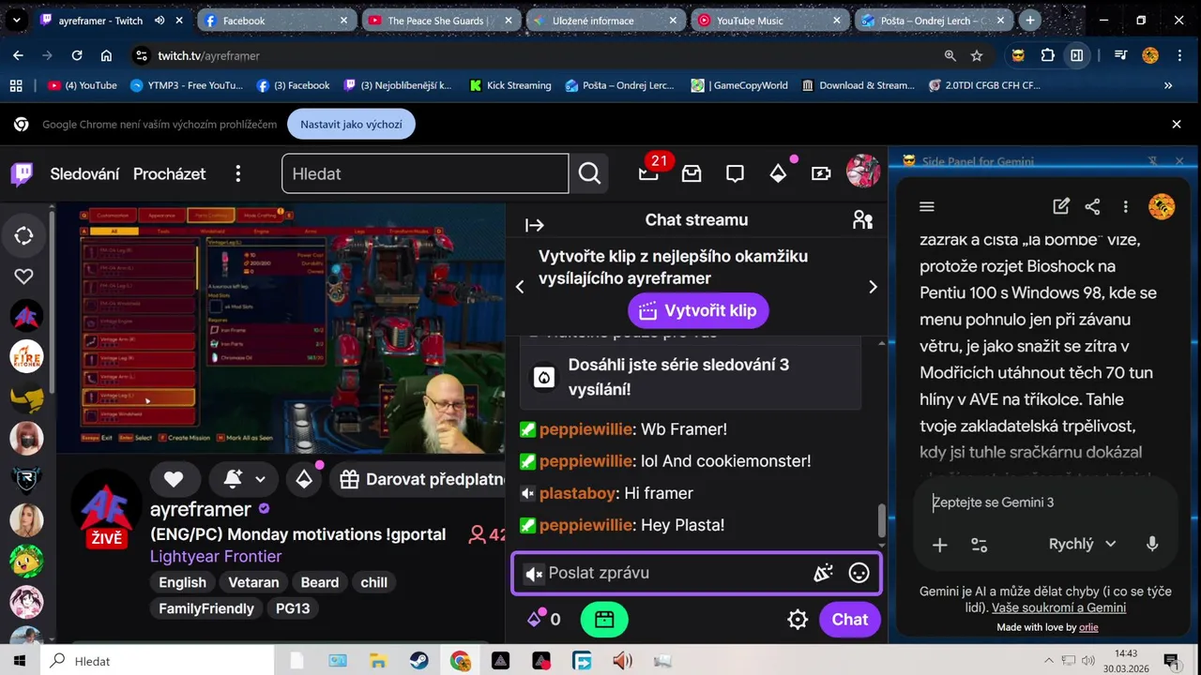Viewport: 1201px width, 675px height.
Task: Open the Twitch user avatar menu
Action: (862, 172)
